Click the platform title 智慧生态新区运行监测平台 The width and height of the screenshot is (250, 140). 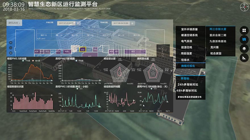(63, 4)
